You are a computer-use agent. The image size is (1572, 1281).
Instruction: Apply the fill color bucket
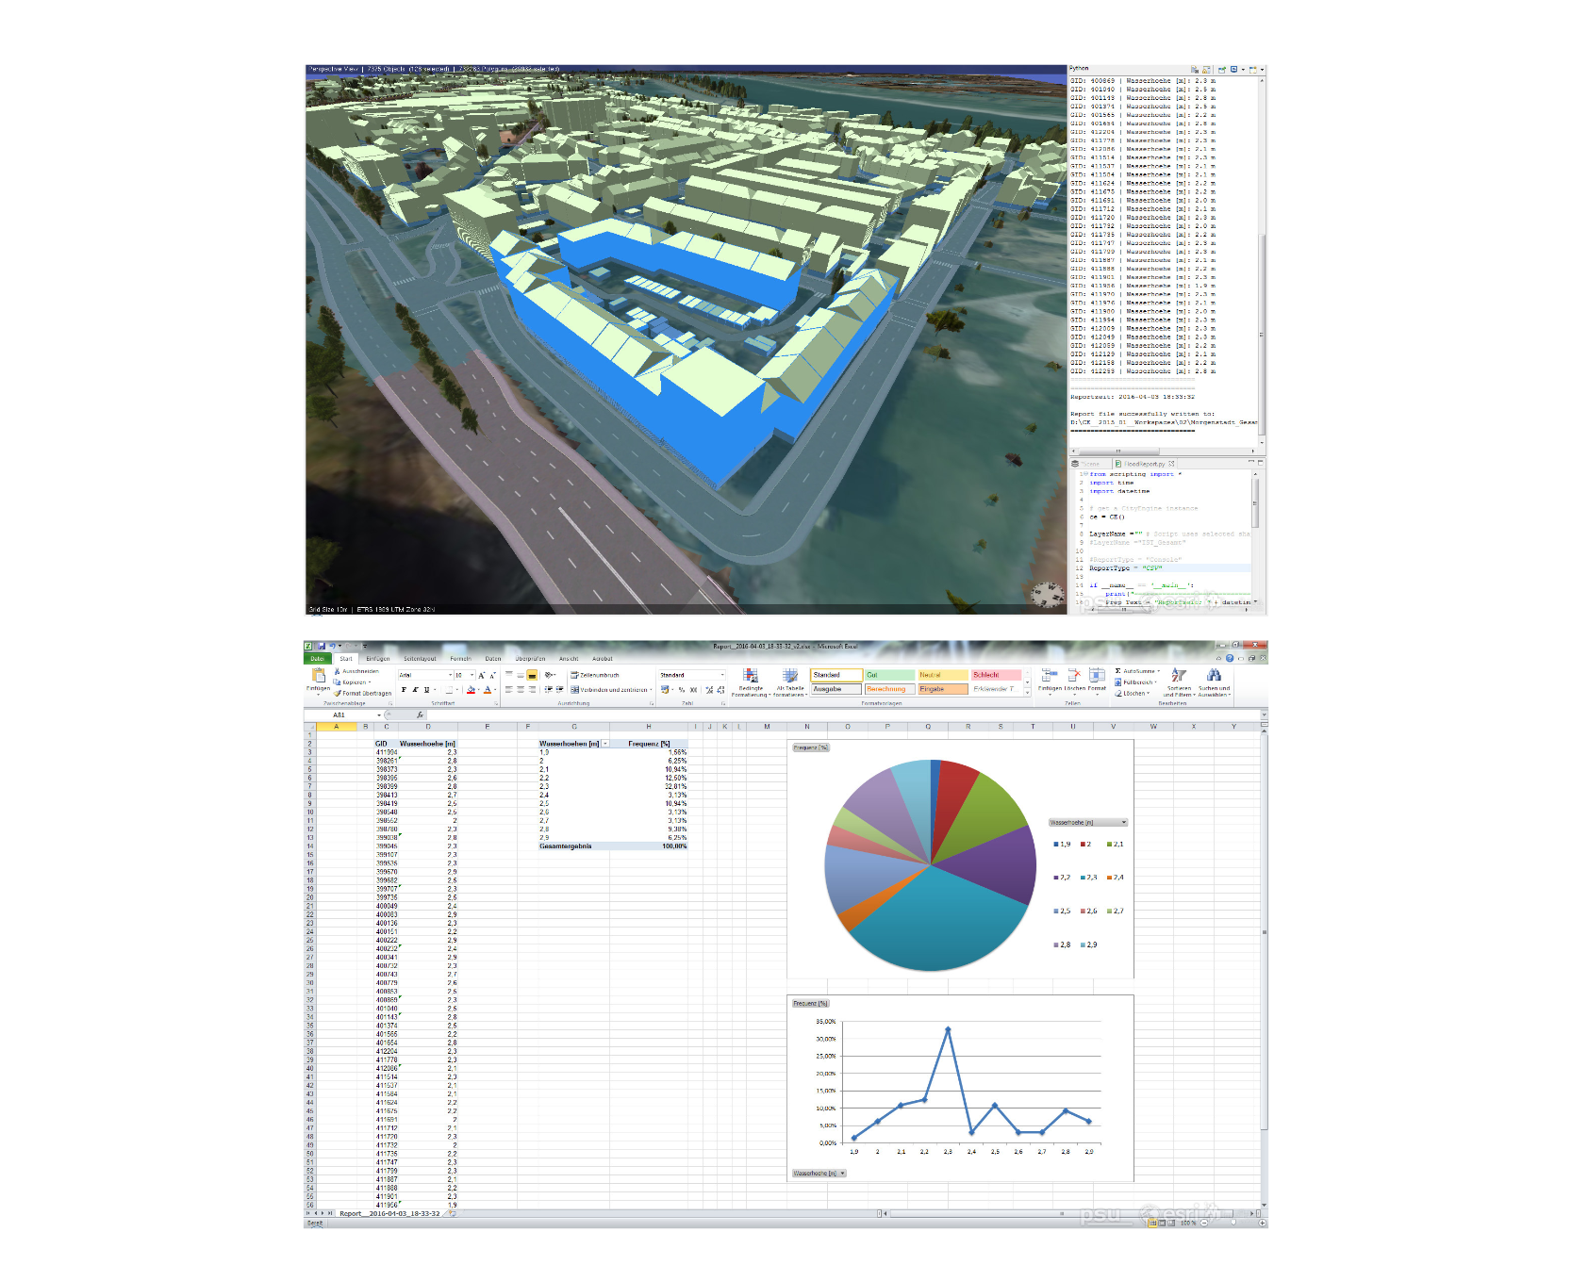tap(471, 690)
